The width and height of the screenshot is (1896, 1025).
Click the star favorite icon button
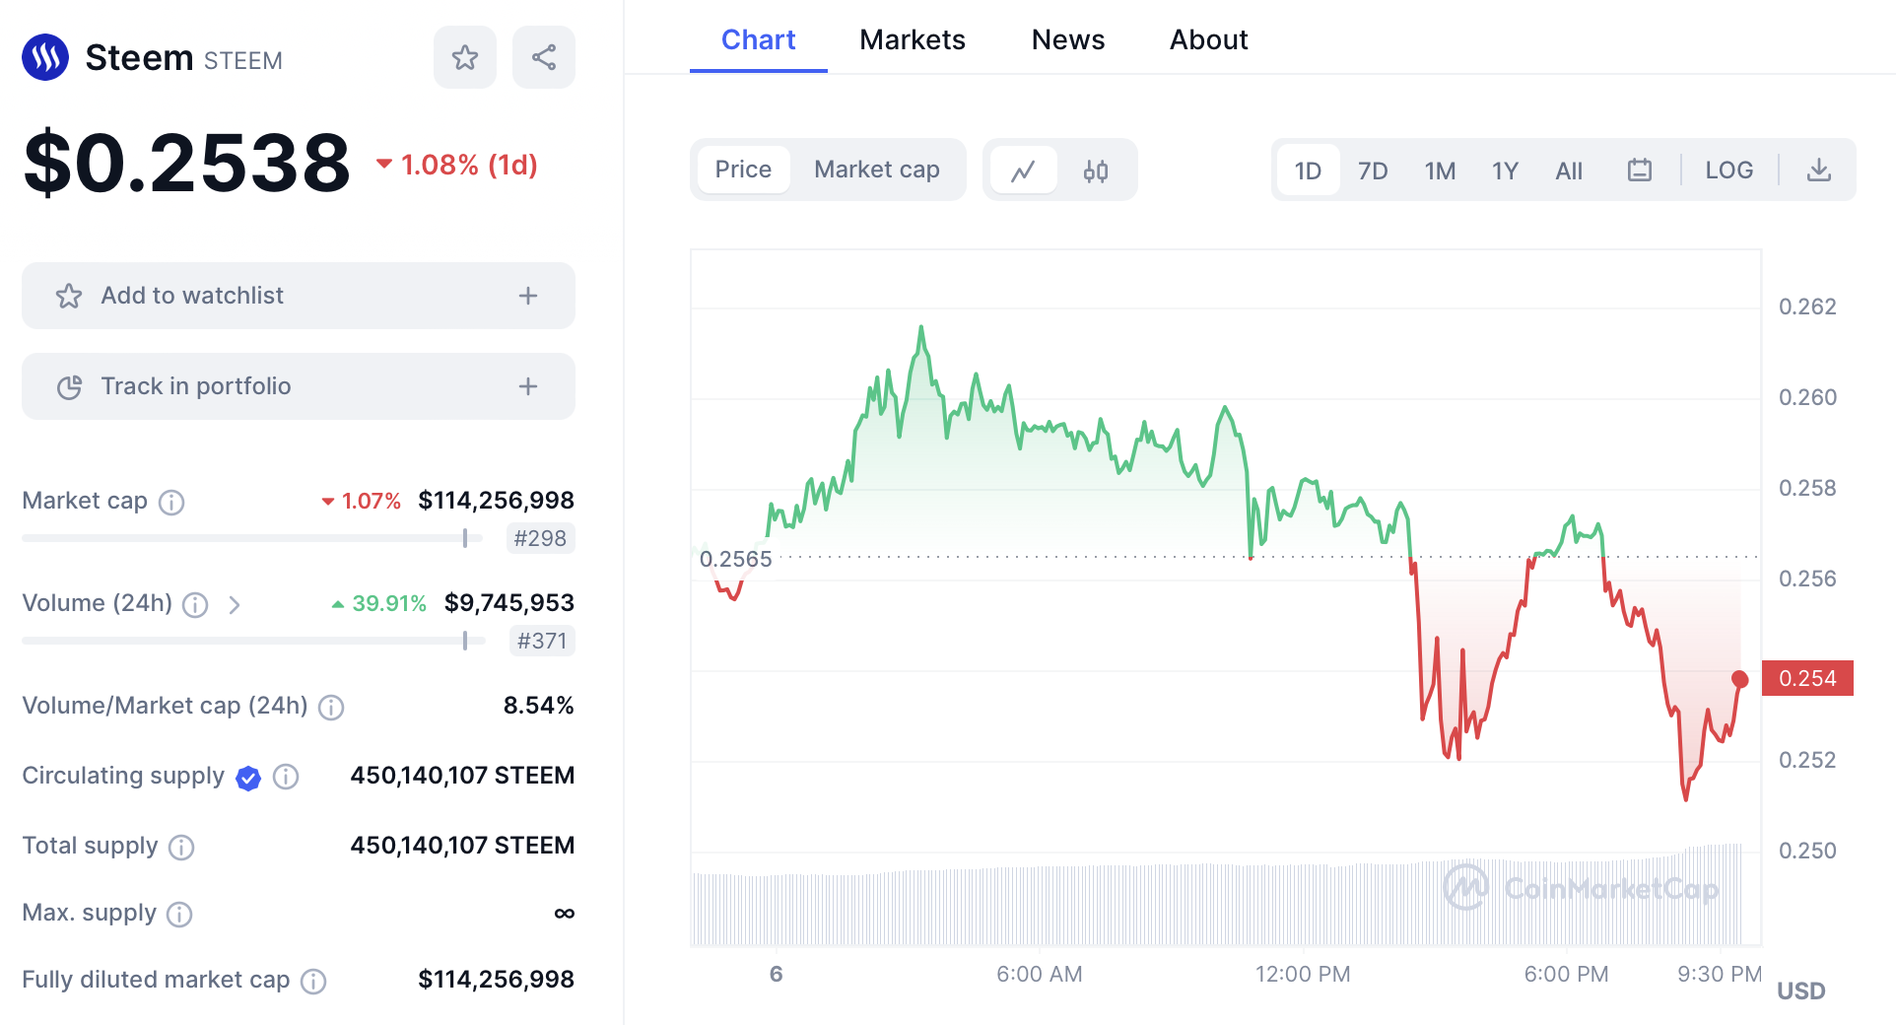point(465,57)
